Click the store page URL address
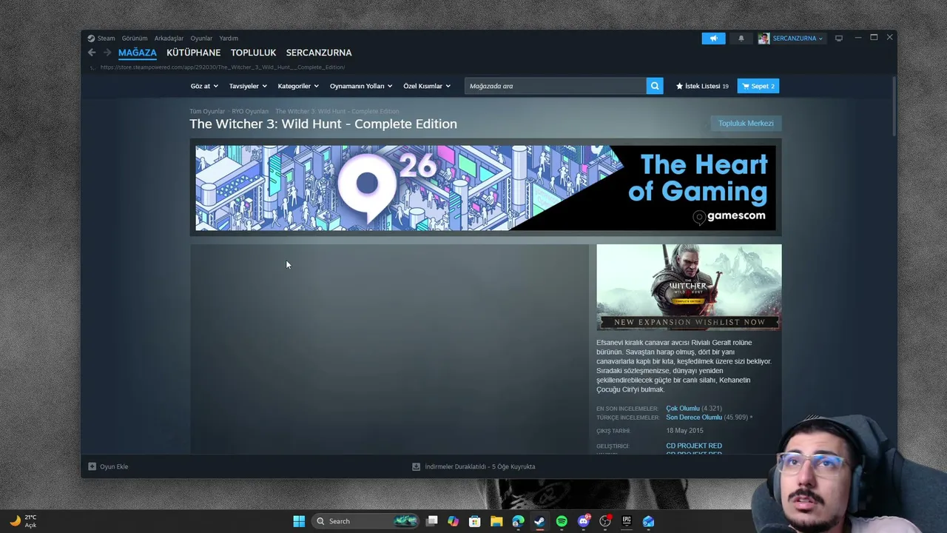Screen dimensions: 947x533 pos(222,67)
